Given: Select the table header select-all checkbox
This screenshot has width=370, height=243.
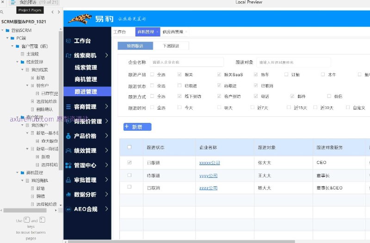Looking at the screenshot, I should click(x=129, y=147).
